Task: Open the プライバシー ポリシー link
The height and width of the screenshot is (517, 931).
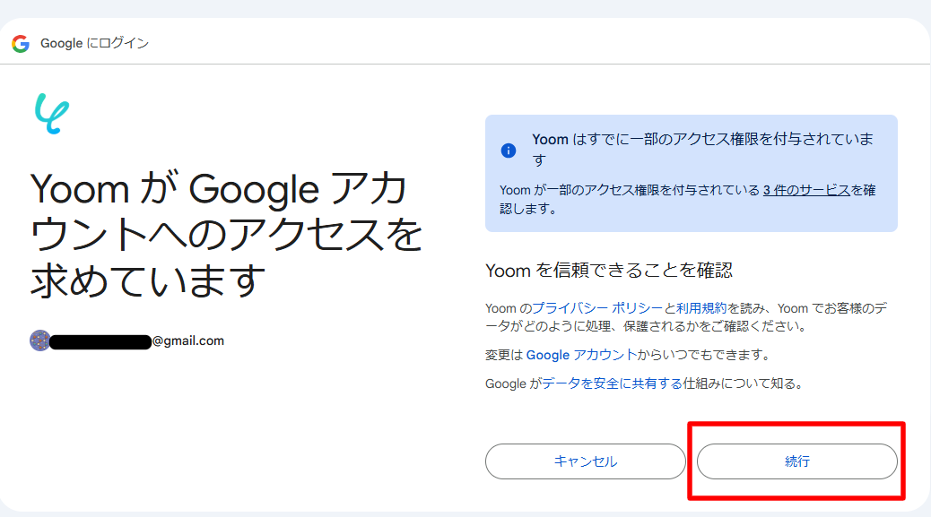Action: click(597, 308)
